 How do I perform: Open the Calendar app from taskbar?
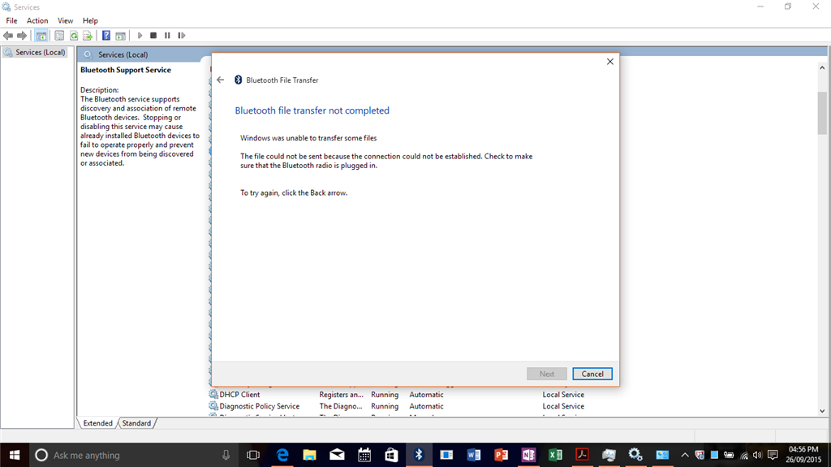pyautogui.click(x=364, y=455)
